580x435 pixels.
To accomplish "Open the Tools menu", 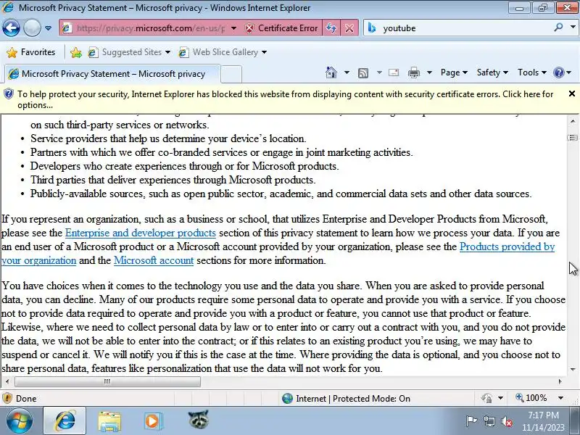I will coord(532,72).
